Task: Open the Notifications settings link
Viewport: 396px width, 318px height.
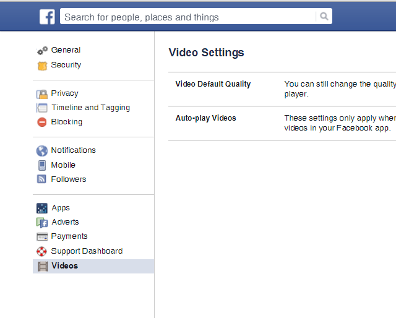Action: tap(73, 150)
